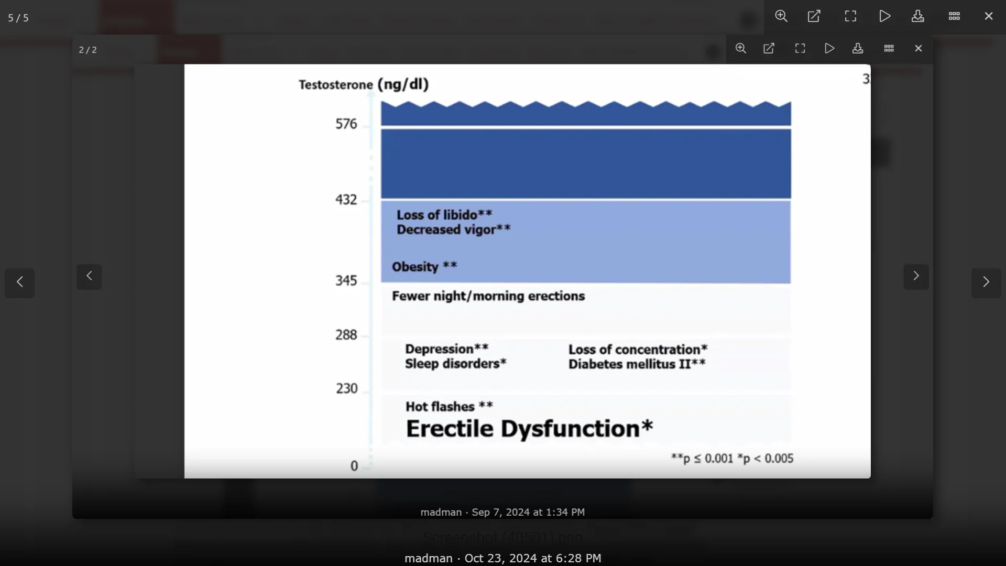Open 2/2 gallery image in new window
The width and height of the screenshot is (1006, 566).
pyautogui.click(x=769, y=49)
